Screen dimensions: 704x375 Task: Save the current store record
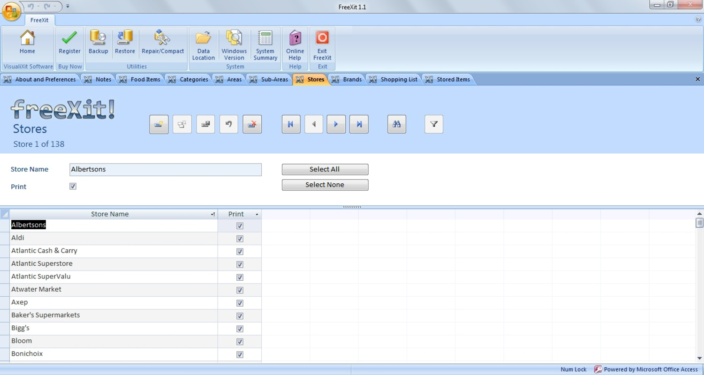[x=205, y=124]
